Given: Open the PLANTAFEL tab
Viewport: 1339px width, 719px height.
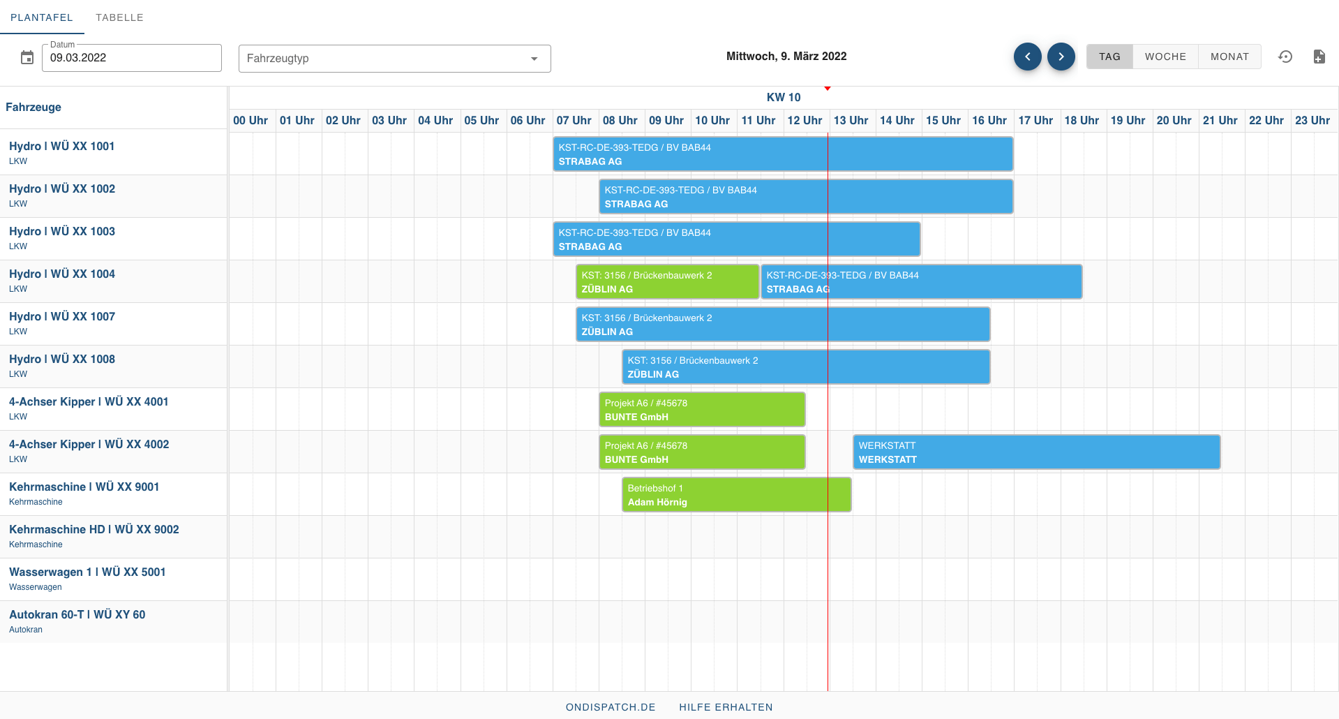Looking at the screenshot, I should coord(42,17).
